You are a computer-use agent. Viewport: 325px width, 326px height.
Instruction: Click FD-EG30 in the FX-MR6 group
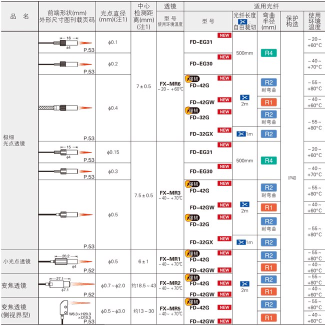201,63
